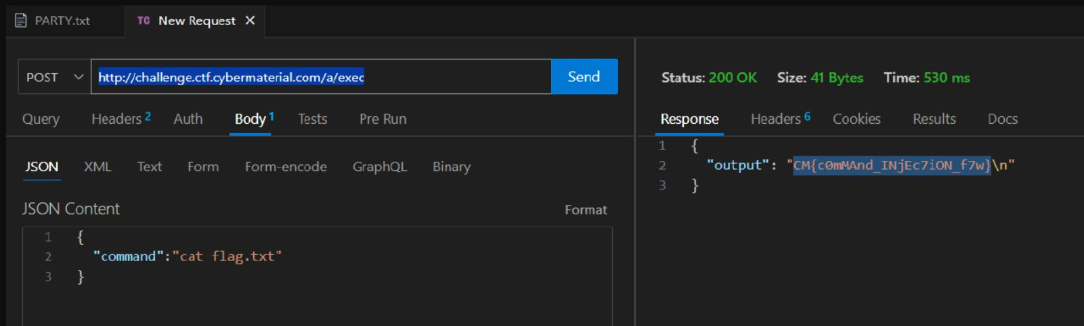Select Form-encode body type
The width and height of the screenshot is (1084, 326).
[286, 166]
